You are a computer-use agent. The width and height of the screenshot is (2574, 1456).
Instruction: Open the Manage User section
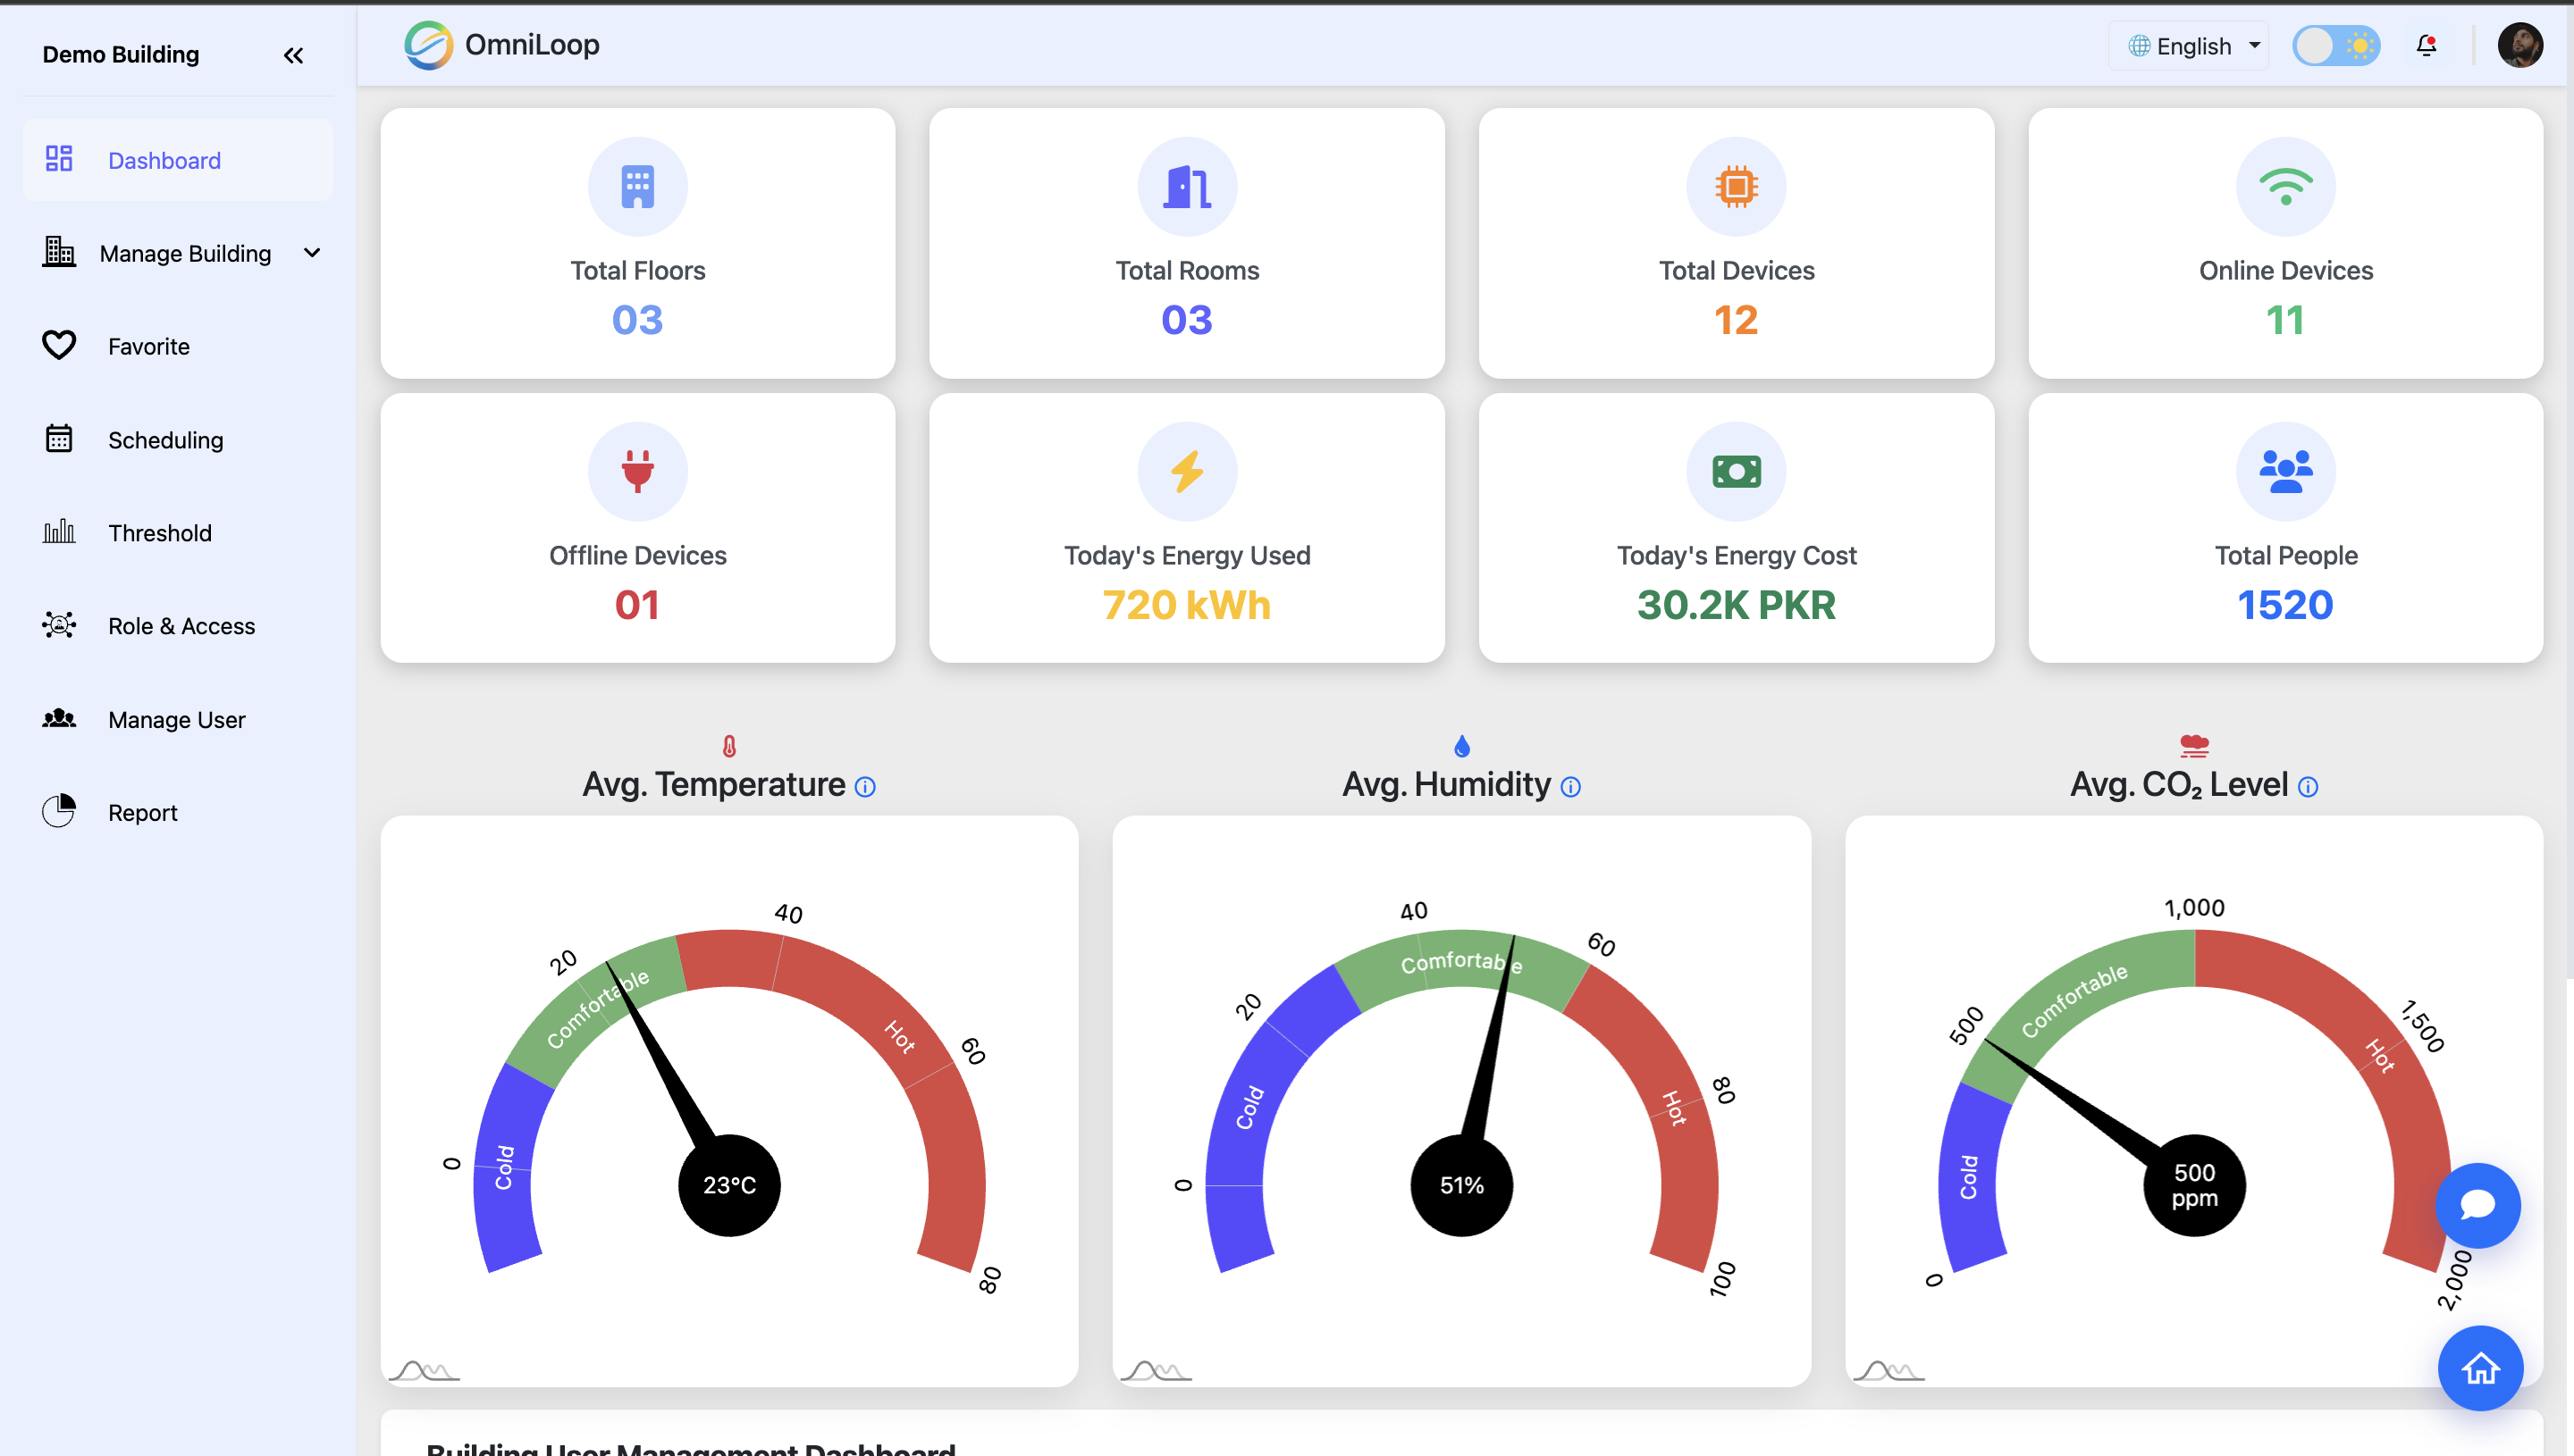[x=176, y=719]
